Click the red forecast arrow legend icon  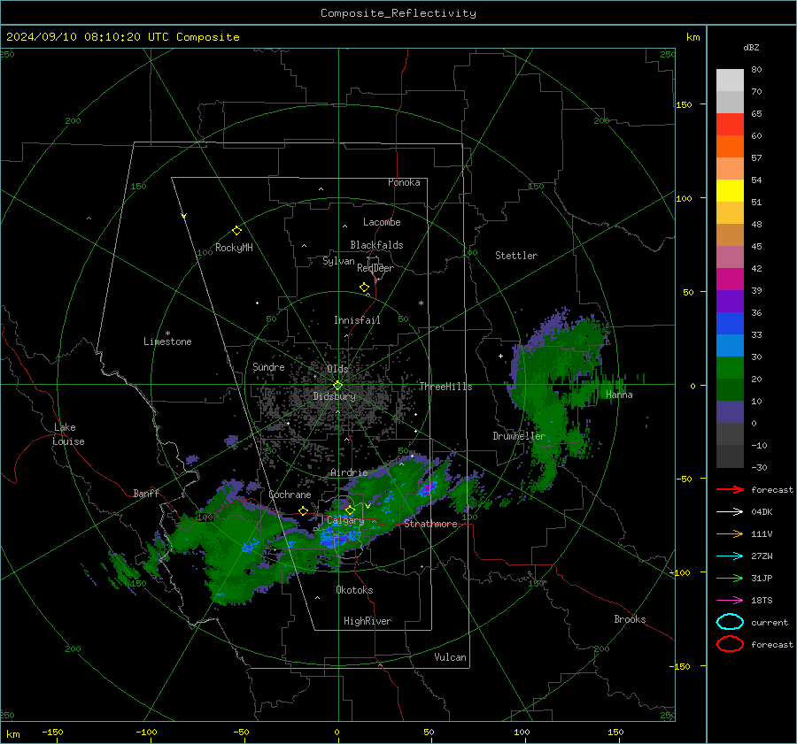point(730,489)
